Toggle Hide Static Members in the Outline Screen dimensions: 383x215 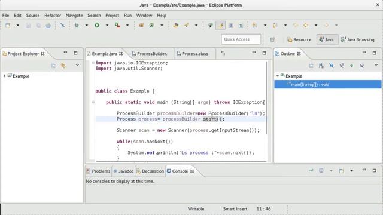point(342,66)
